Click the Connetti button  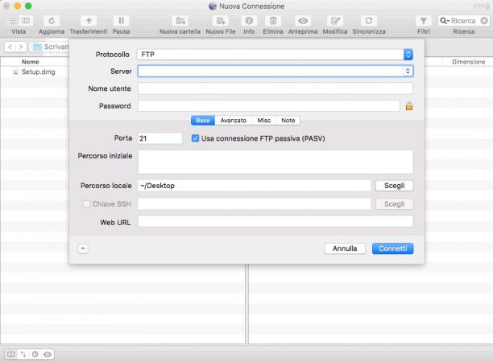click(392, 248)
